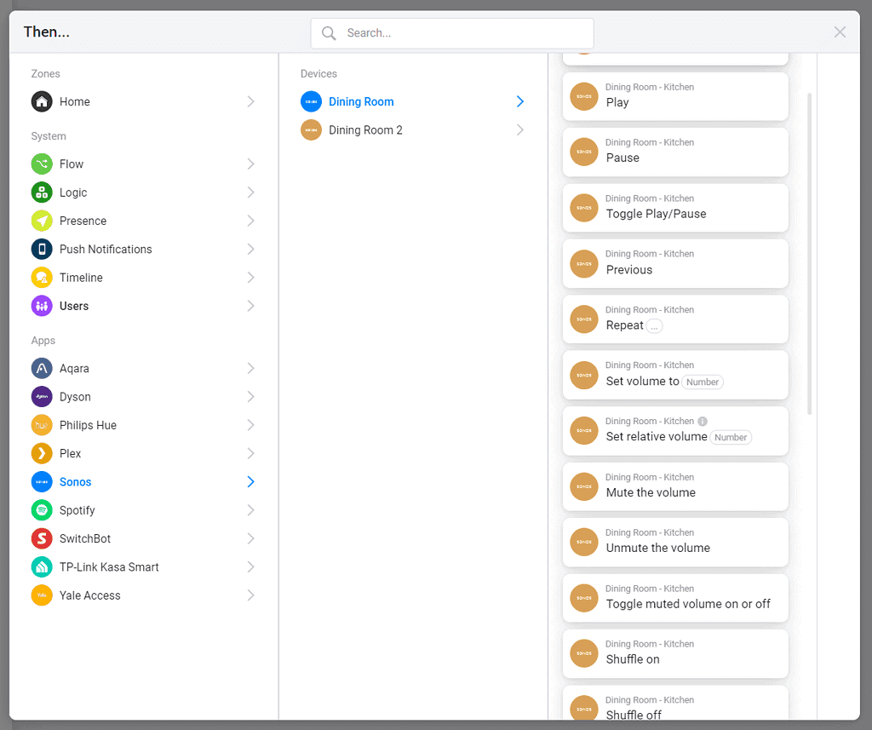Choose the Toggle Play/Pause action card
The width and height of the screenshot is (872, 730).
click(x=674, y=208)
